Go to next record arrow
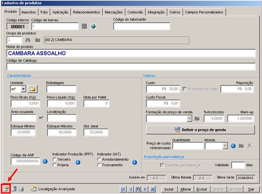Image resolution: width=262 pixels, height=194 pixels. [145, 189]
